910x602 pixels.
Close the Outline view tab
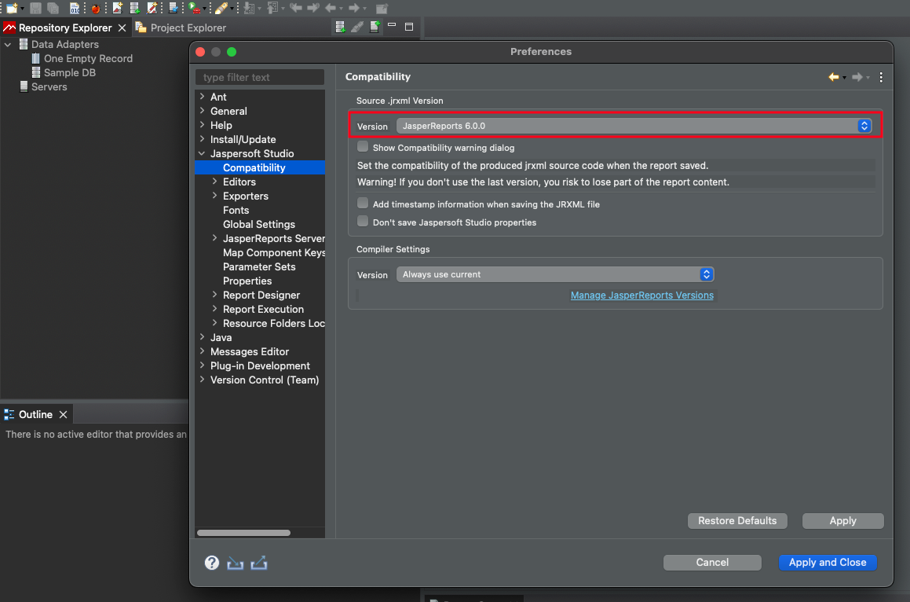64,414
